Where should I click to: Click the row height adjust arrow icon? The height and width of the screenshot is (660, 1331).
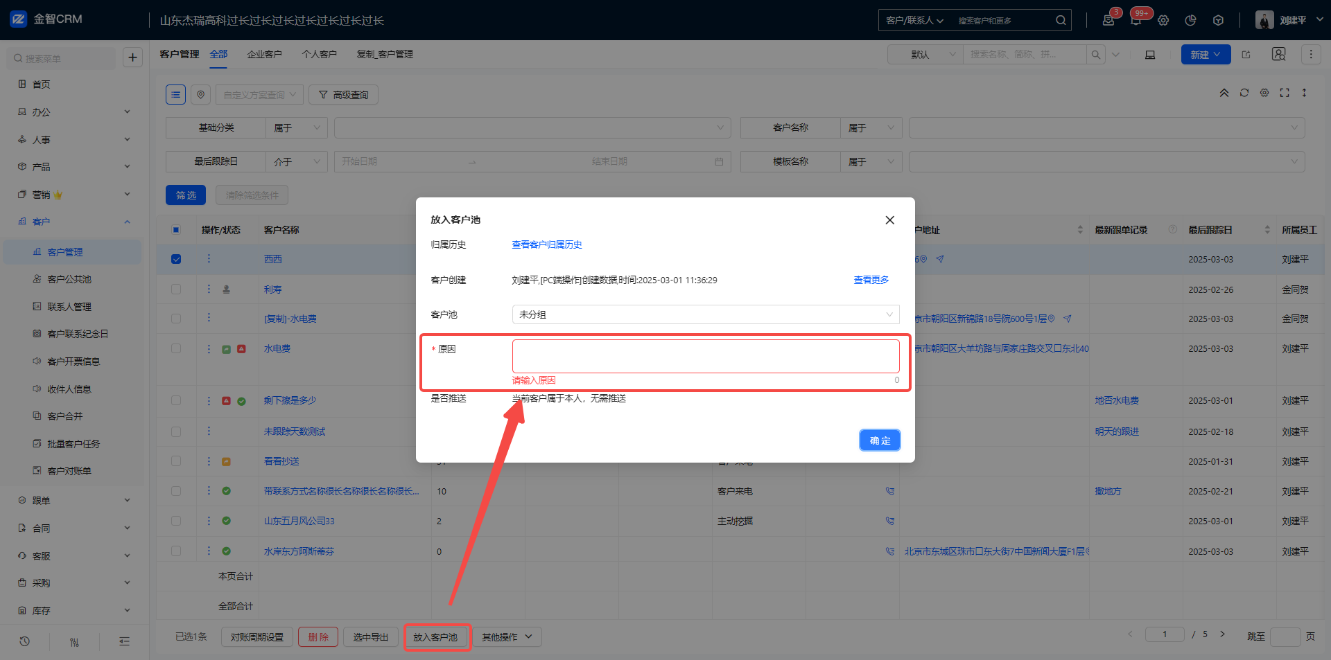click(x=1304, y=93)
